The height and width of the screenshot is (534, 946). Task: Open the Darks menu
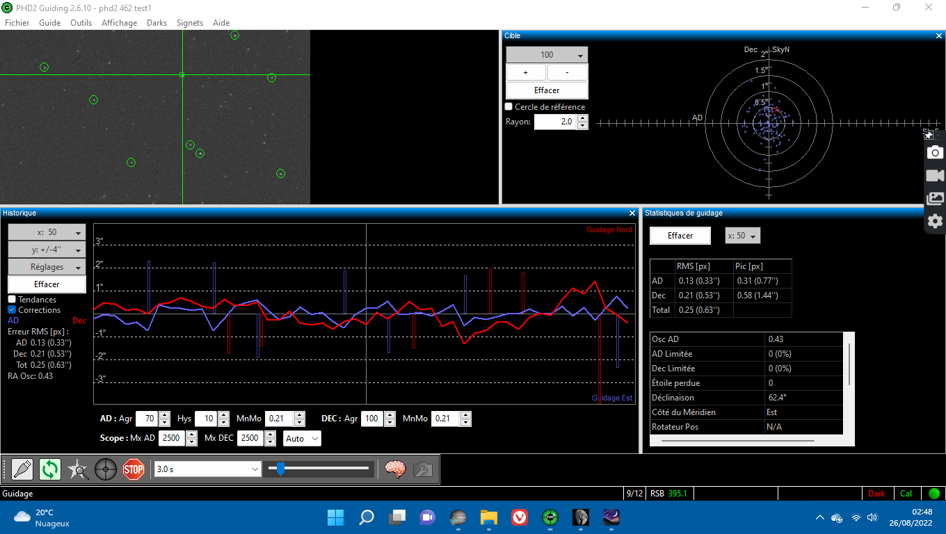(x=157, y=23)
